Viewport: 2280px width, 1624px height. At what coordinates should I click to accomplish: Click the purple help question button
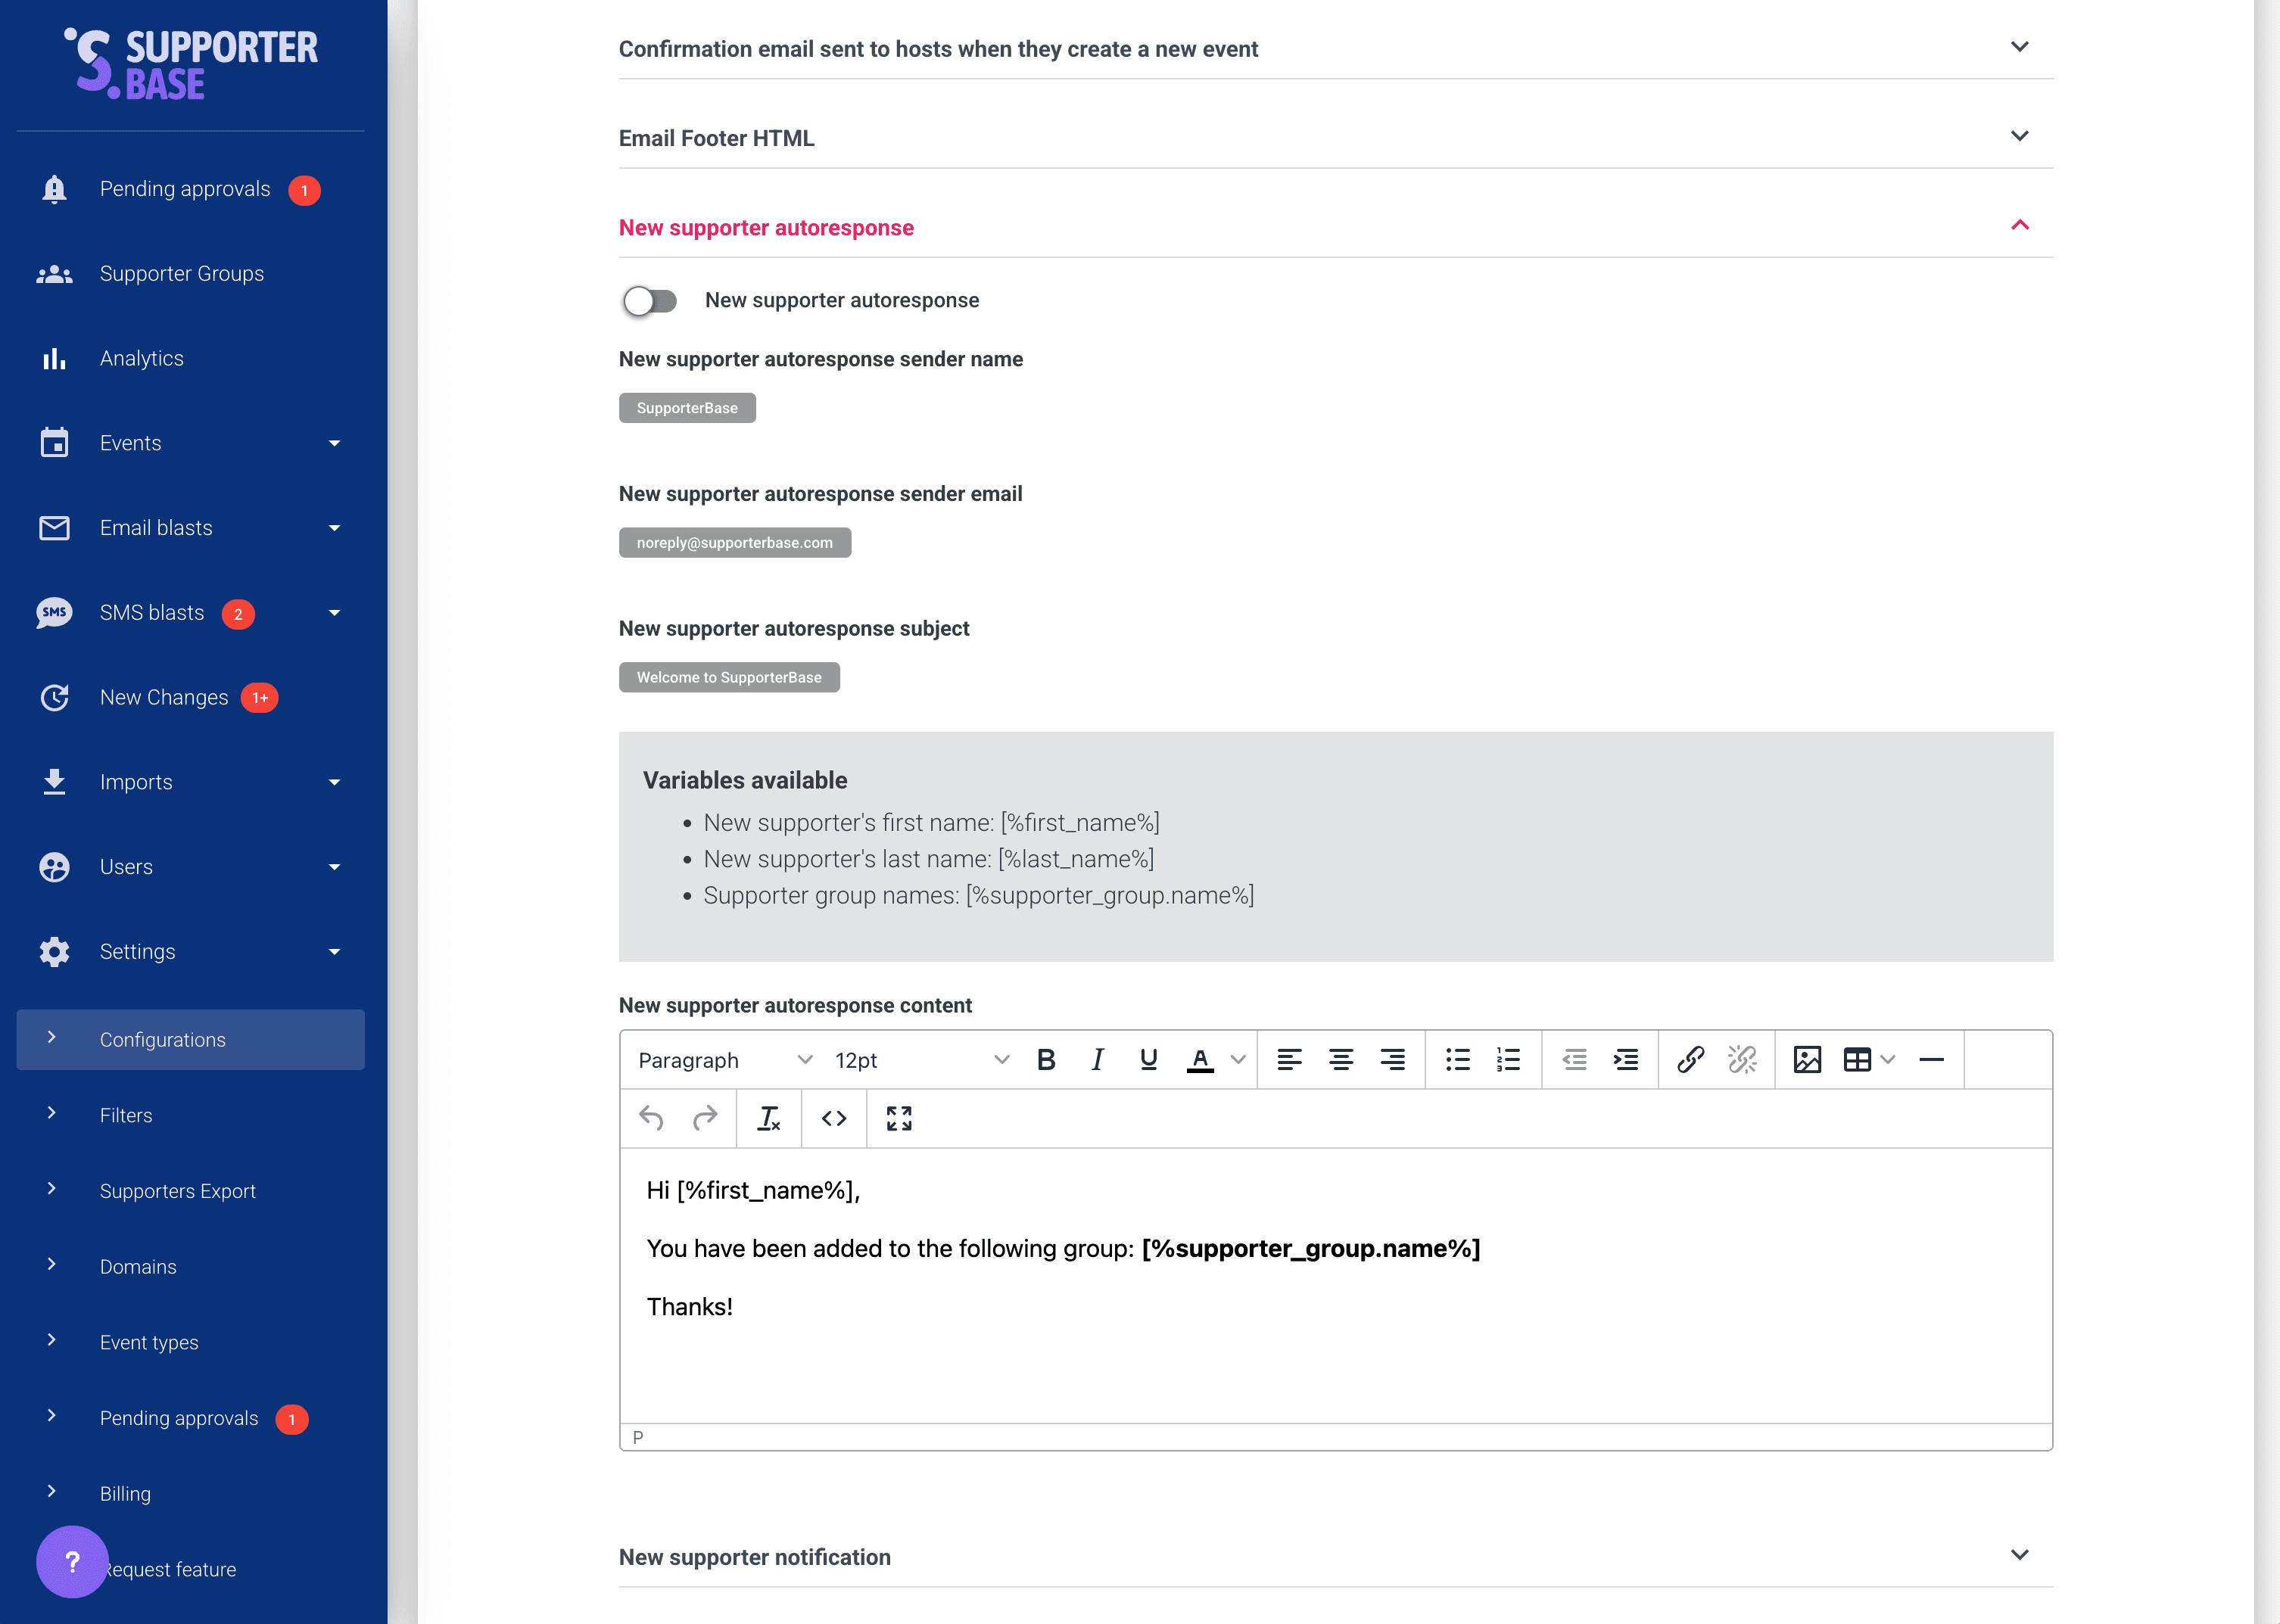(x=72, y=1561)
